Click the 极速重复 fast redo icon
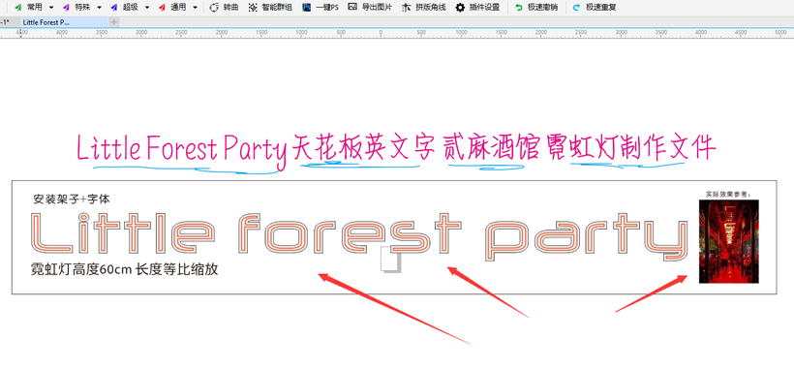Screen dimensions: 794x369 pos(577,8)
